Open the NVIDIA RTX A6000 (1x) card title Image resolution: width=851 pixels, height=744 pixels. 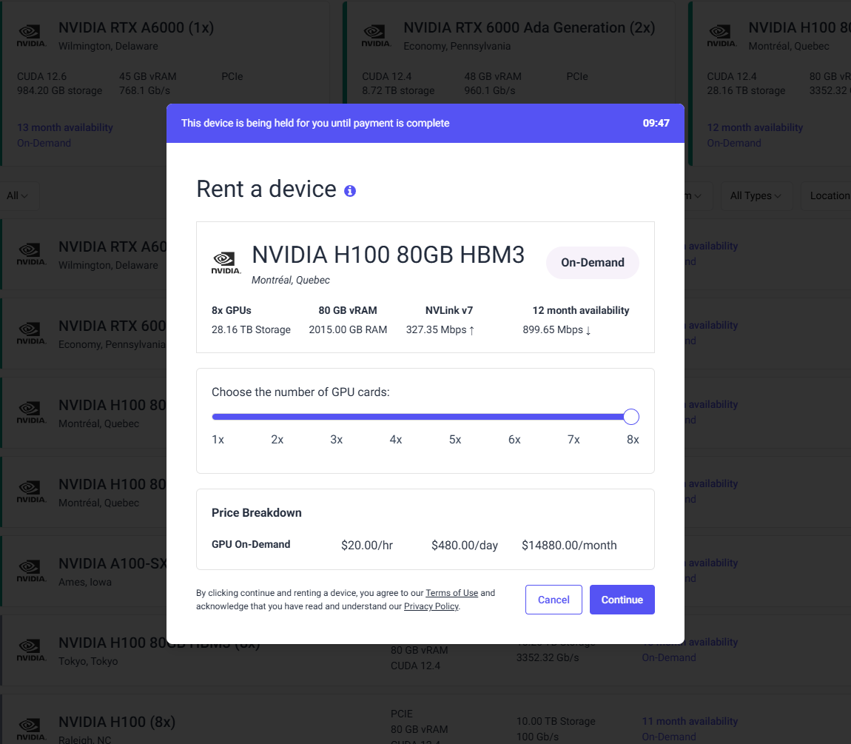[136, 27]
